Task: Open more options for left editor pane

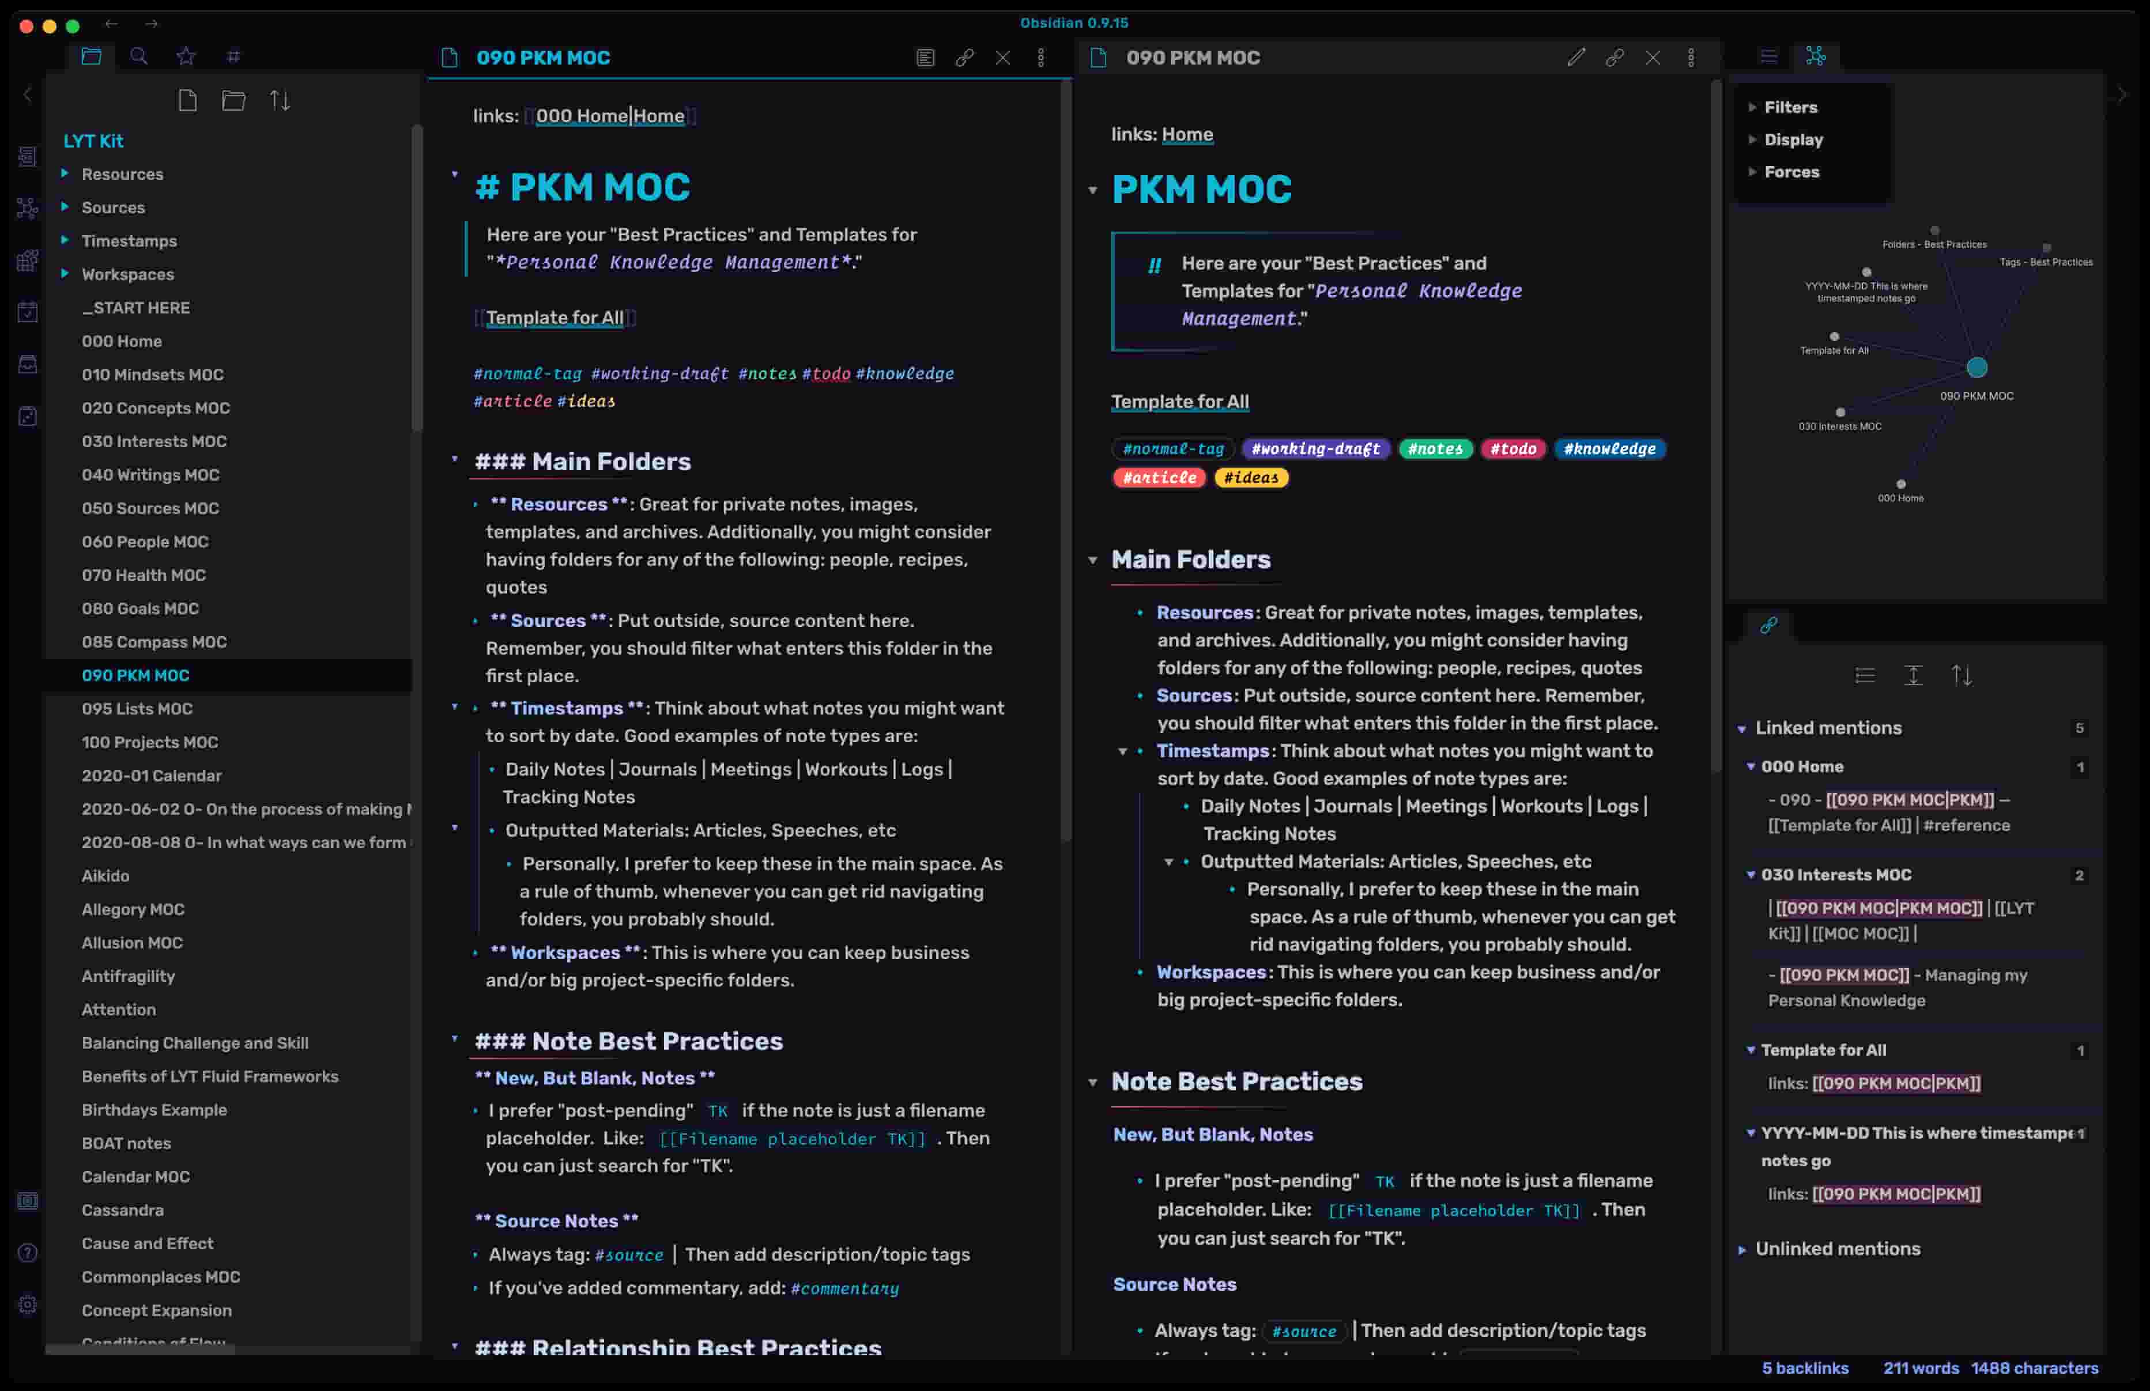Action: (x=1040, y=58)
